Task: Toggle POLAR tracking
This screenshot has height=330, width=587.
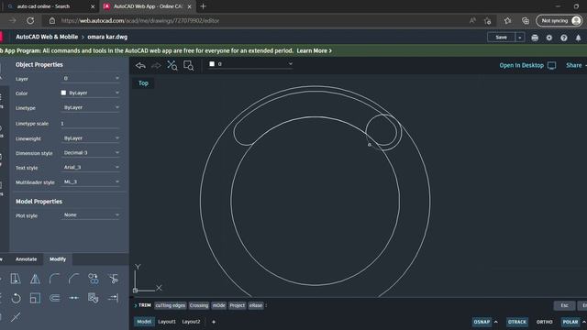Action: [570, 322]
